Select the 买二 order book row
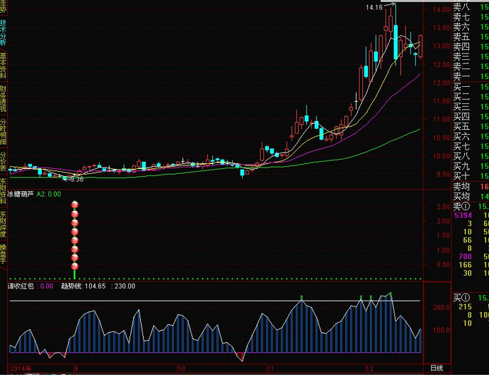Image resolution: width=489 pixels, height=377 pixels. (470, 97)
